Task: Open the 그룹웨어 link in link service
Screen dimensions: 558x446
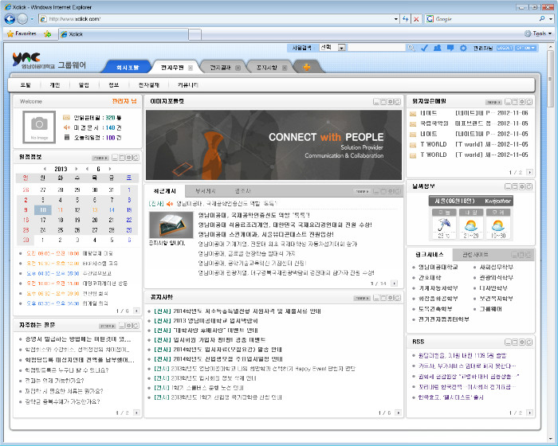Action: (490, 309)
